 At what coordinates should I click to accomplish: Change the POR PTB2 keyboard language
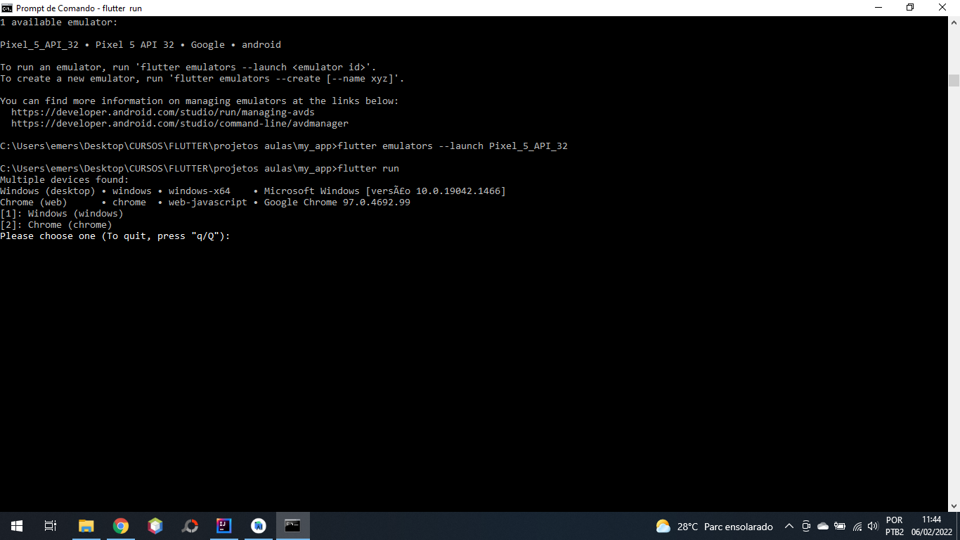(x=895, y=526)
